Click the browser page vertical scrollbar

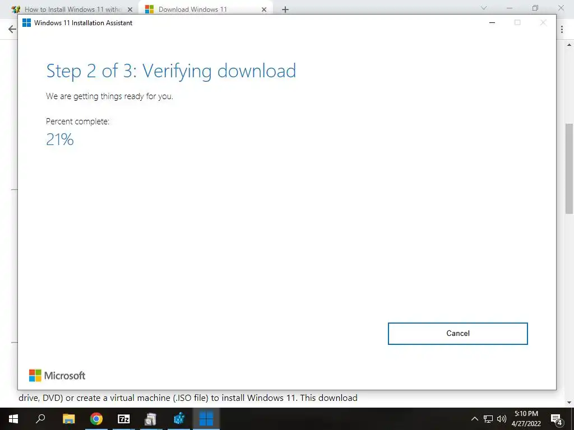point(570,169)
